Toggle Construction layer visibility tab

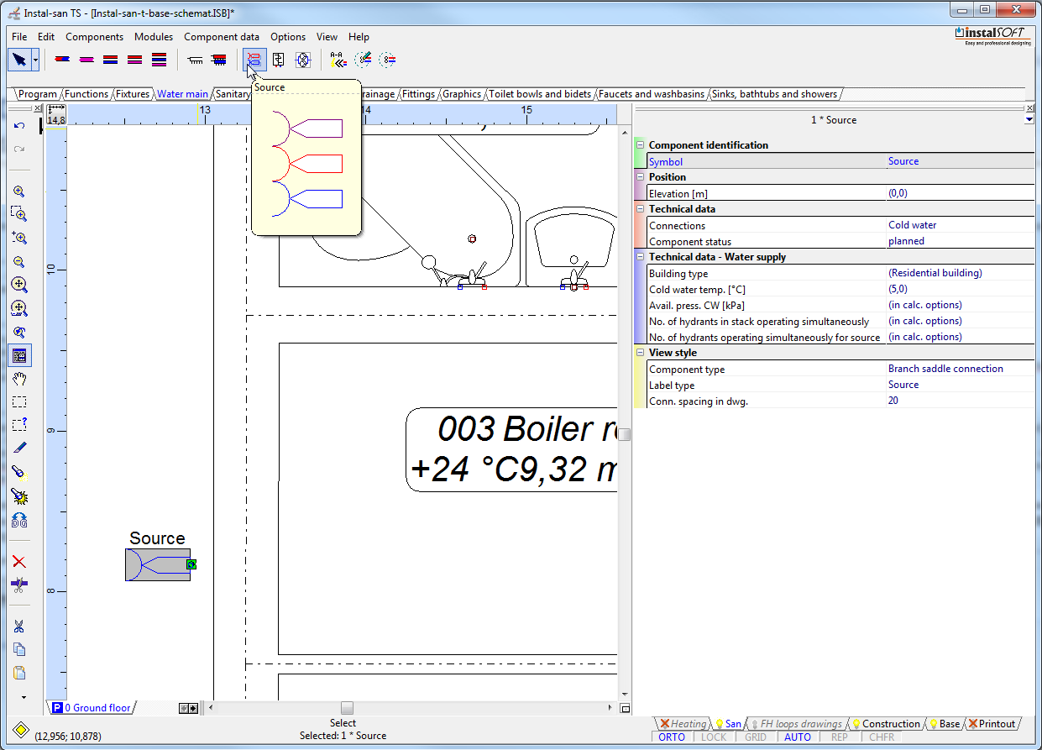pyautogui.click(x=886, y=723)
